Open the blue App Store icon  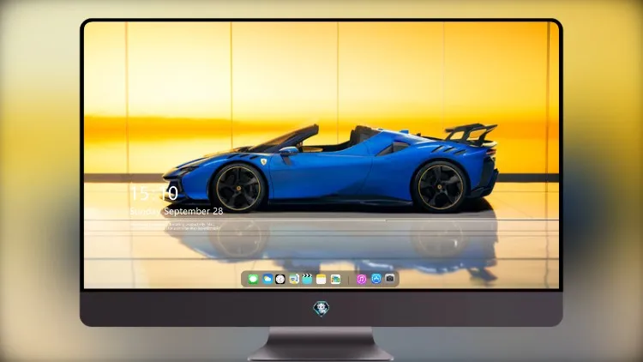pos(376,279)
